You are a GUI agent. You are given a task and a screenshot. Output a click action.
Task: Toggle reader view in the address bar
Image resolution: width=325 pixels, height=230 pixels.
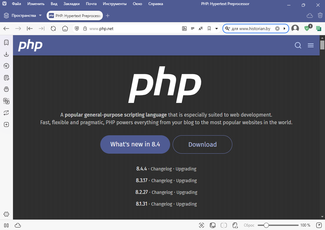click(x=192, y=29)
